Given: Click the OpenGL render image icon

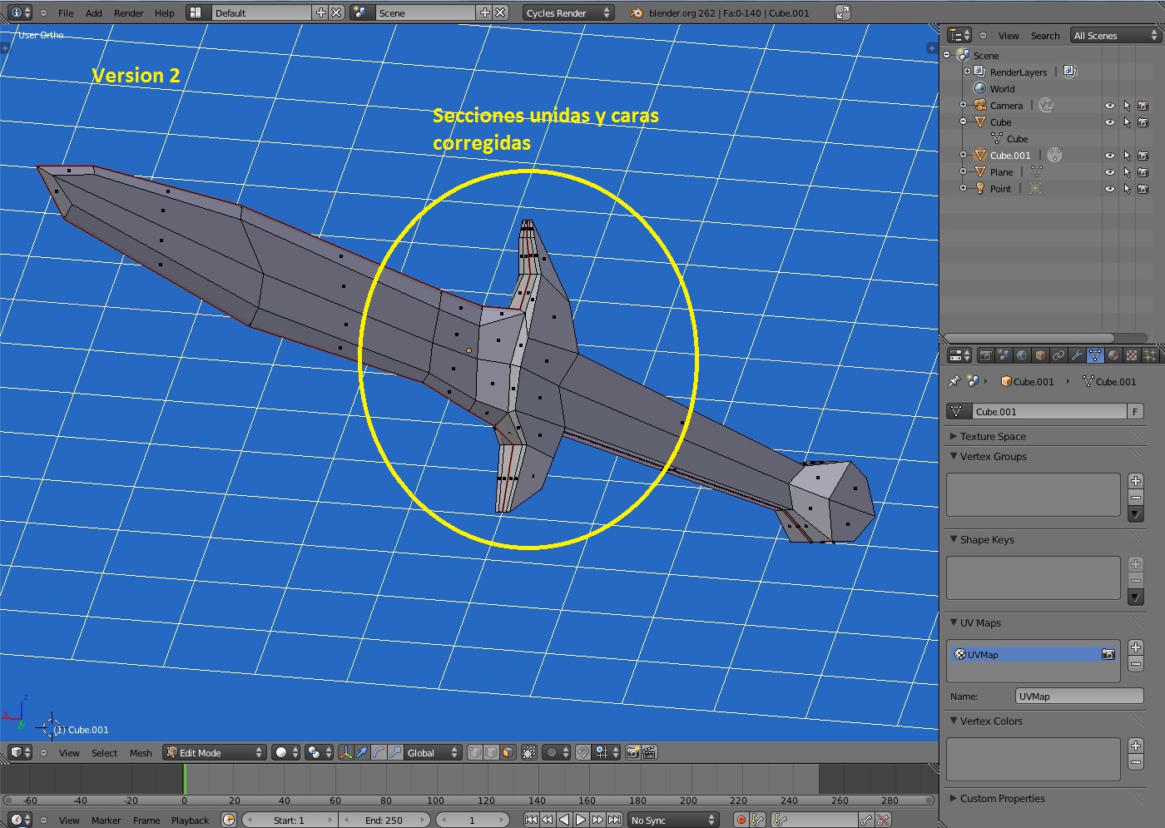Looking at the screenshot, I should coord(632,752).
